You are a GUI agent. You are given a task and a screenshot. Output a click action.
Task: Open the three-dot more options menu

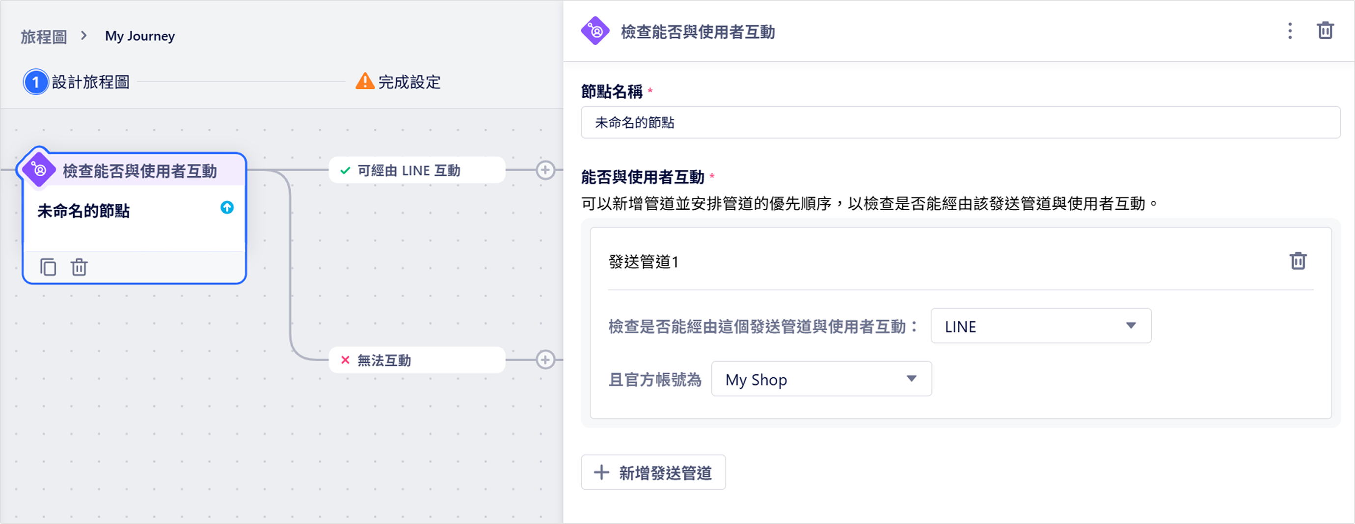point(1289,31)
